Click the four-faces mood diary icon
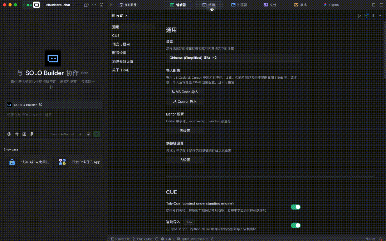This screenshot has height=241, width=386. [x=62, y=162]
